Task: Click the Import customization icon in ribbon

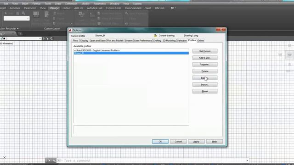Action: pos(54,13)
